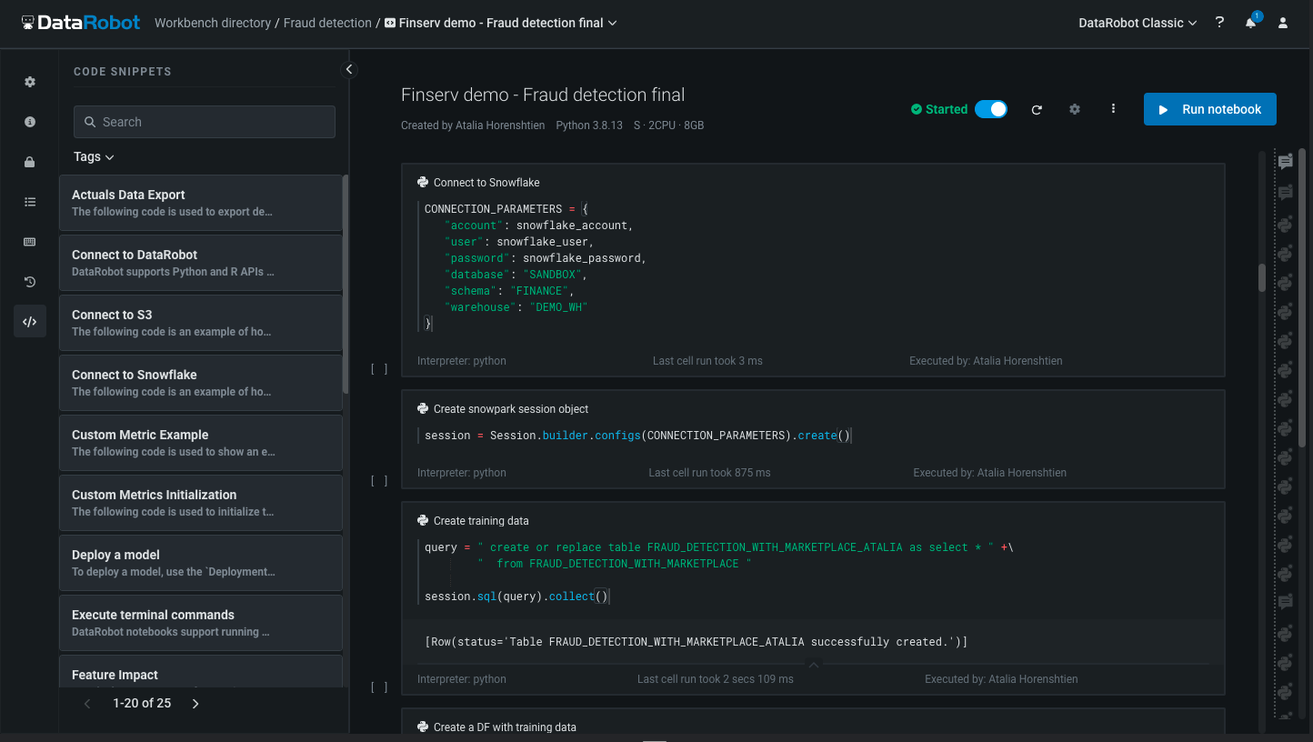Screen dimensions: 1313x742
Task: Open the notebook options three-dot menu
Action: tap(1113, 109)
